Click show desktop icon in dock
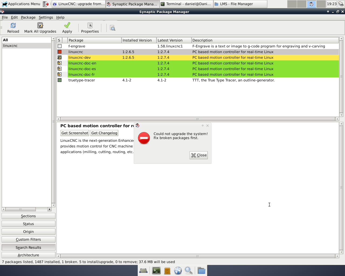The image size is (345, 276). coord(143,271)
